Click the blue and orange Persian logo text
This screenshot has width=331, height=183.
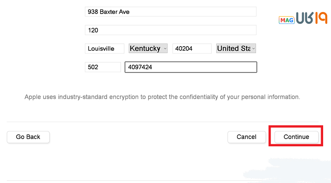pyautogui.click(x=312, y=18)
